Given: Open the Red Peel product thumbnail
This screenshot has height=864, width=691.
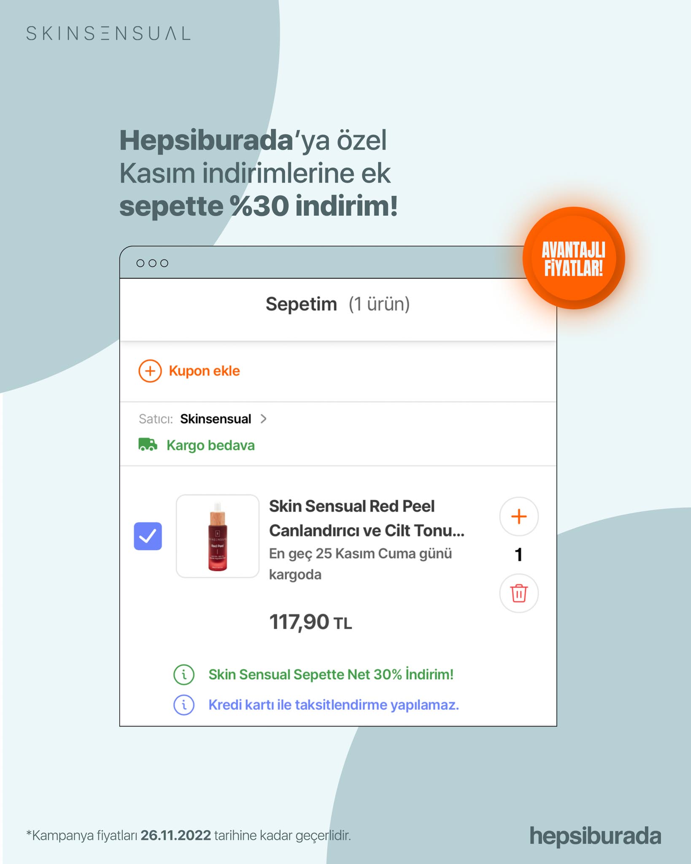Looking at the screenshot, I should (x=218, y=536).
